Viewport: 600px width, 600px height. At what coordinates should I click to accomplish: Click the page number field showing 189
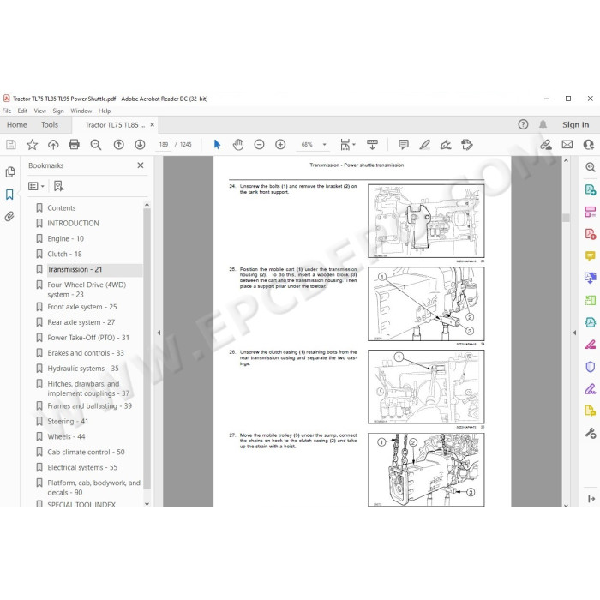[164, 145]
